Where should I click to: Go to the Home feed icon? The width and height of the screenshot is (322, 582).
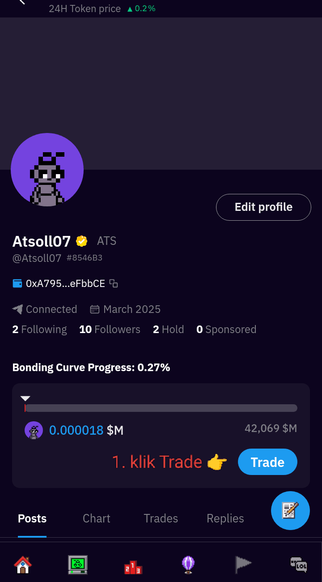pos(23,565)
